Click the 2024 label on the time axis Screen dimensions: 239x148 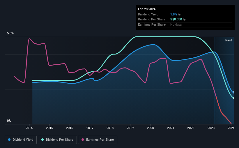(231, 128)
